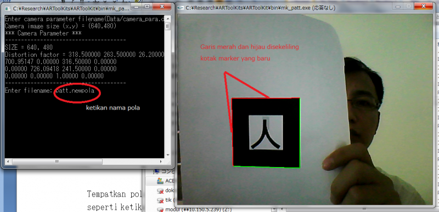
Task: Click the console horizontal scrollbar thumb
Action: pyautogui.click(x=57, y=162)
